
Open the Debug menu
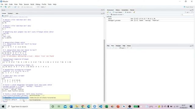click(38, 4)
